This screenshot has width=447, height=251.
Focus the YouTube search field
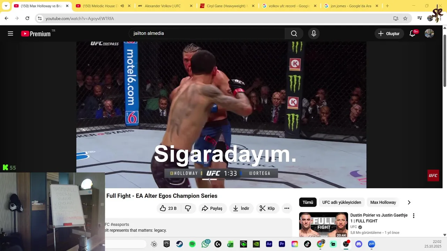tap(207, 33)
